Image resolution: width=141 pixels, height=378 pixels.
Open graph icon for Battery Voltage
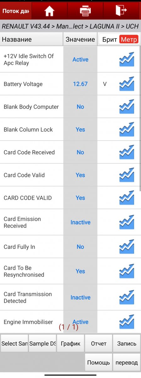tap(127, 84)
